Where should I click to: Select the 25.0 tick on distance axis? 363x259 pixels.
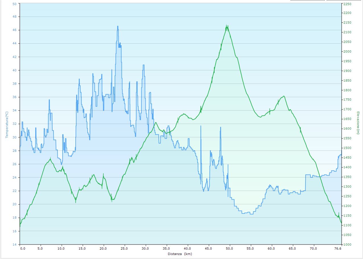pos(125,248)
